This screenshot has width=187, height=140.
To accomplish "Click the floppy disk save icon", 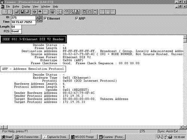I will coord(22,12).
